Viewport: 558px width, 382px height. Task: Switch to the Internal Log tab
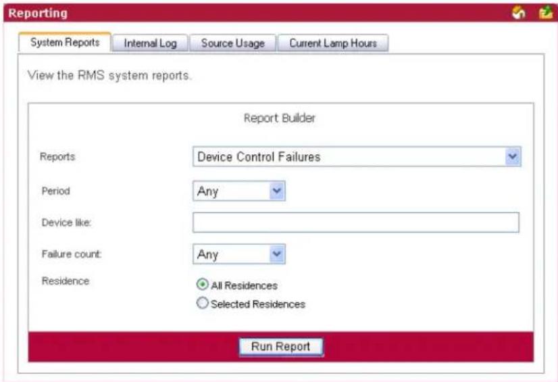[150, 43]
